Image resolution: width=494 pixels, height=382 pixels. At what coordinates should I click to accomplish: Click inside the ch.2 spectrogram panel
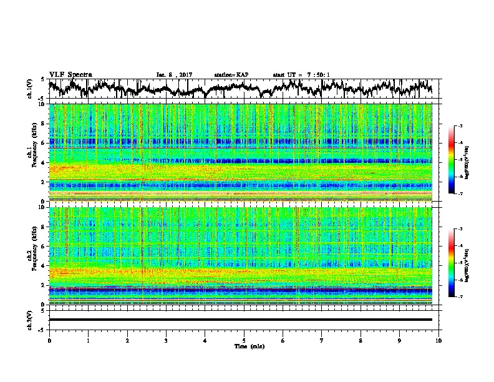[x=240, y=256]
